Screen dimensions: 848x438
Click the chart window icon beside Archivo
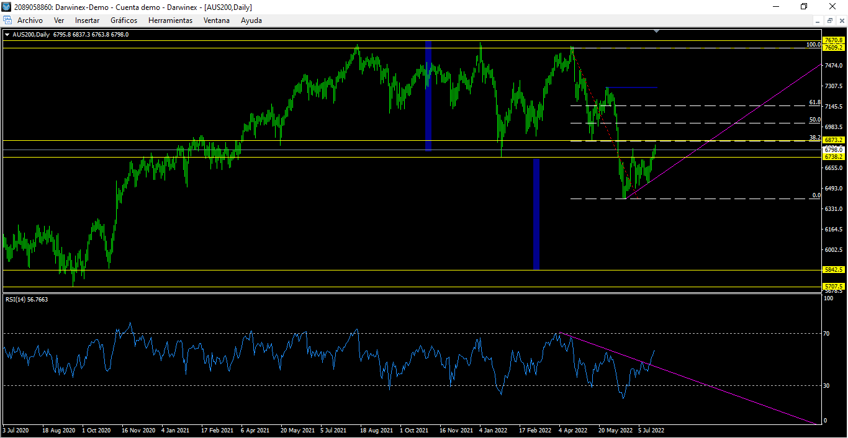[x=7, y=20]
